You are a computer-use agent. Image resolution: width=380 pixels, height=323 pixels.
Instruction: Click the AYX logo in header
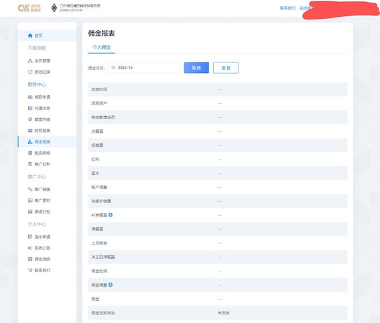[x=29, y=8]
